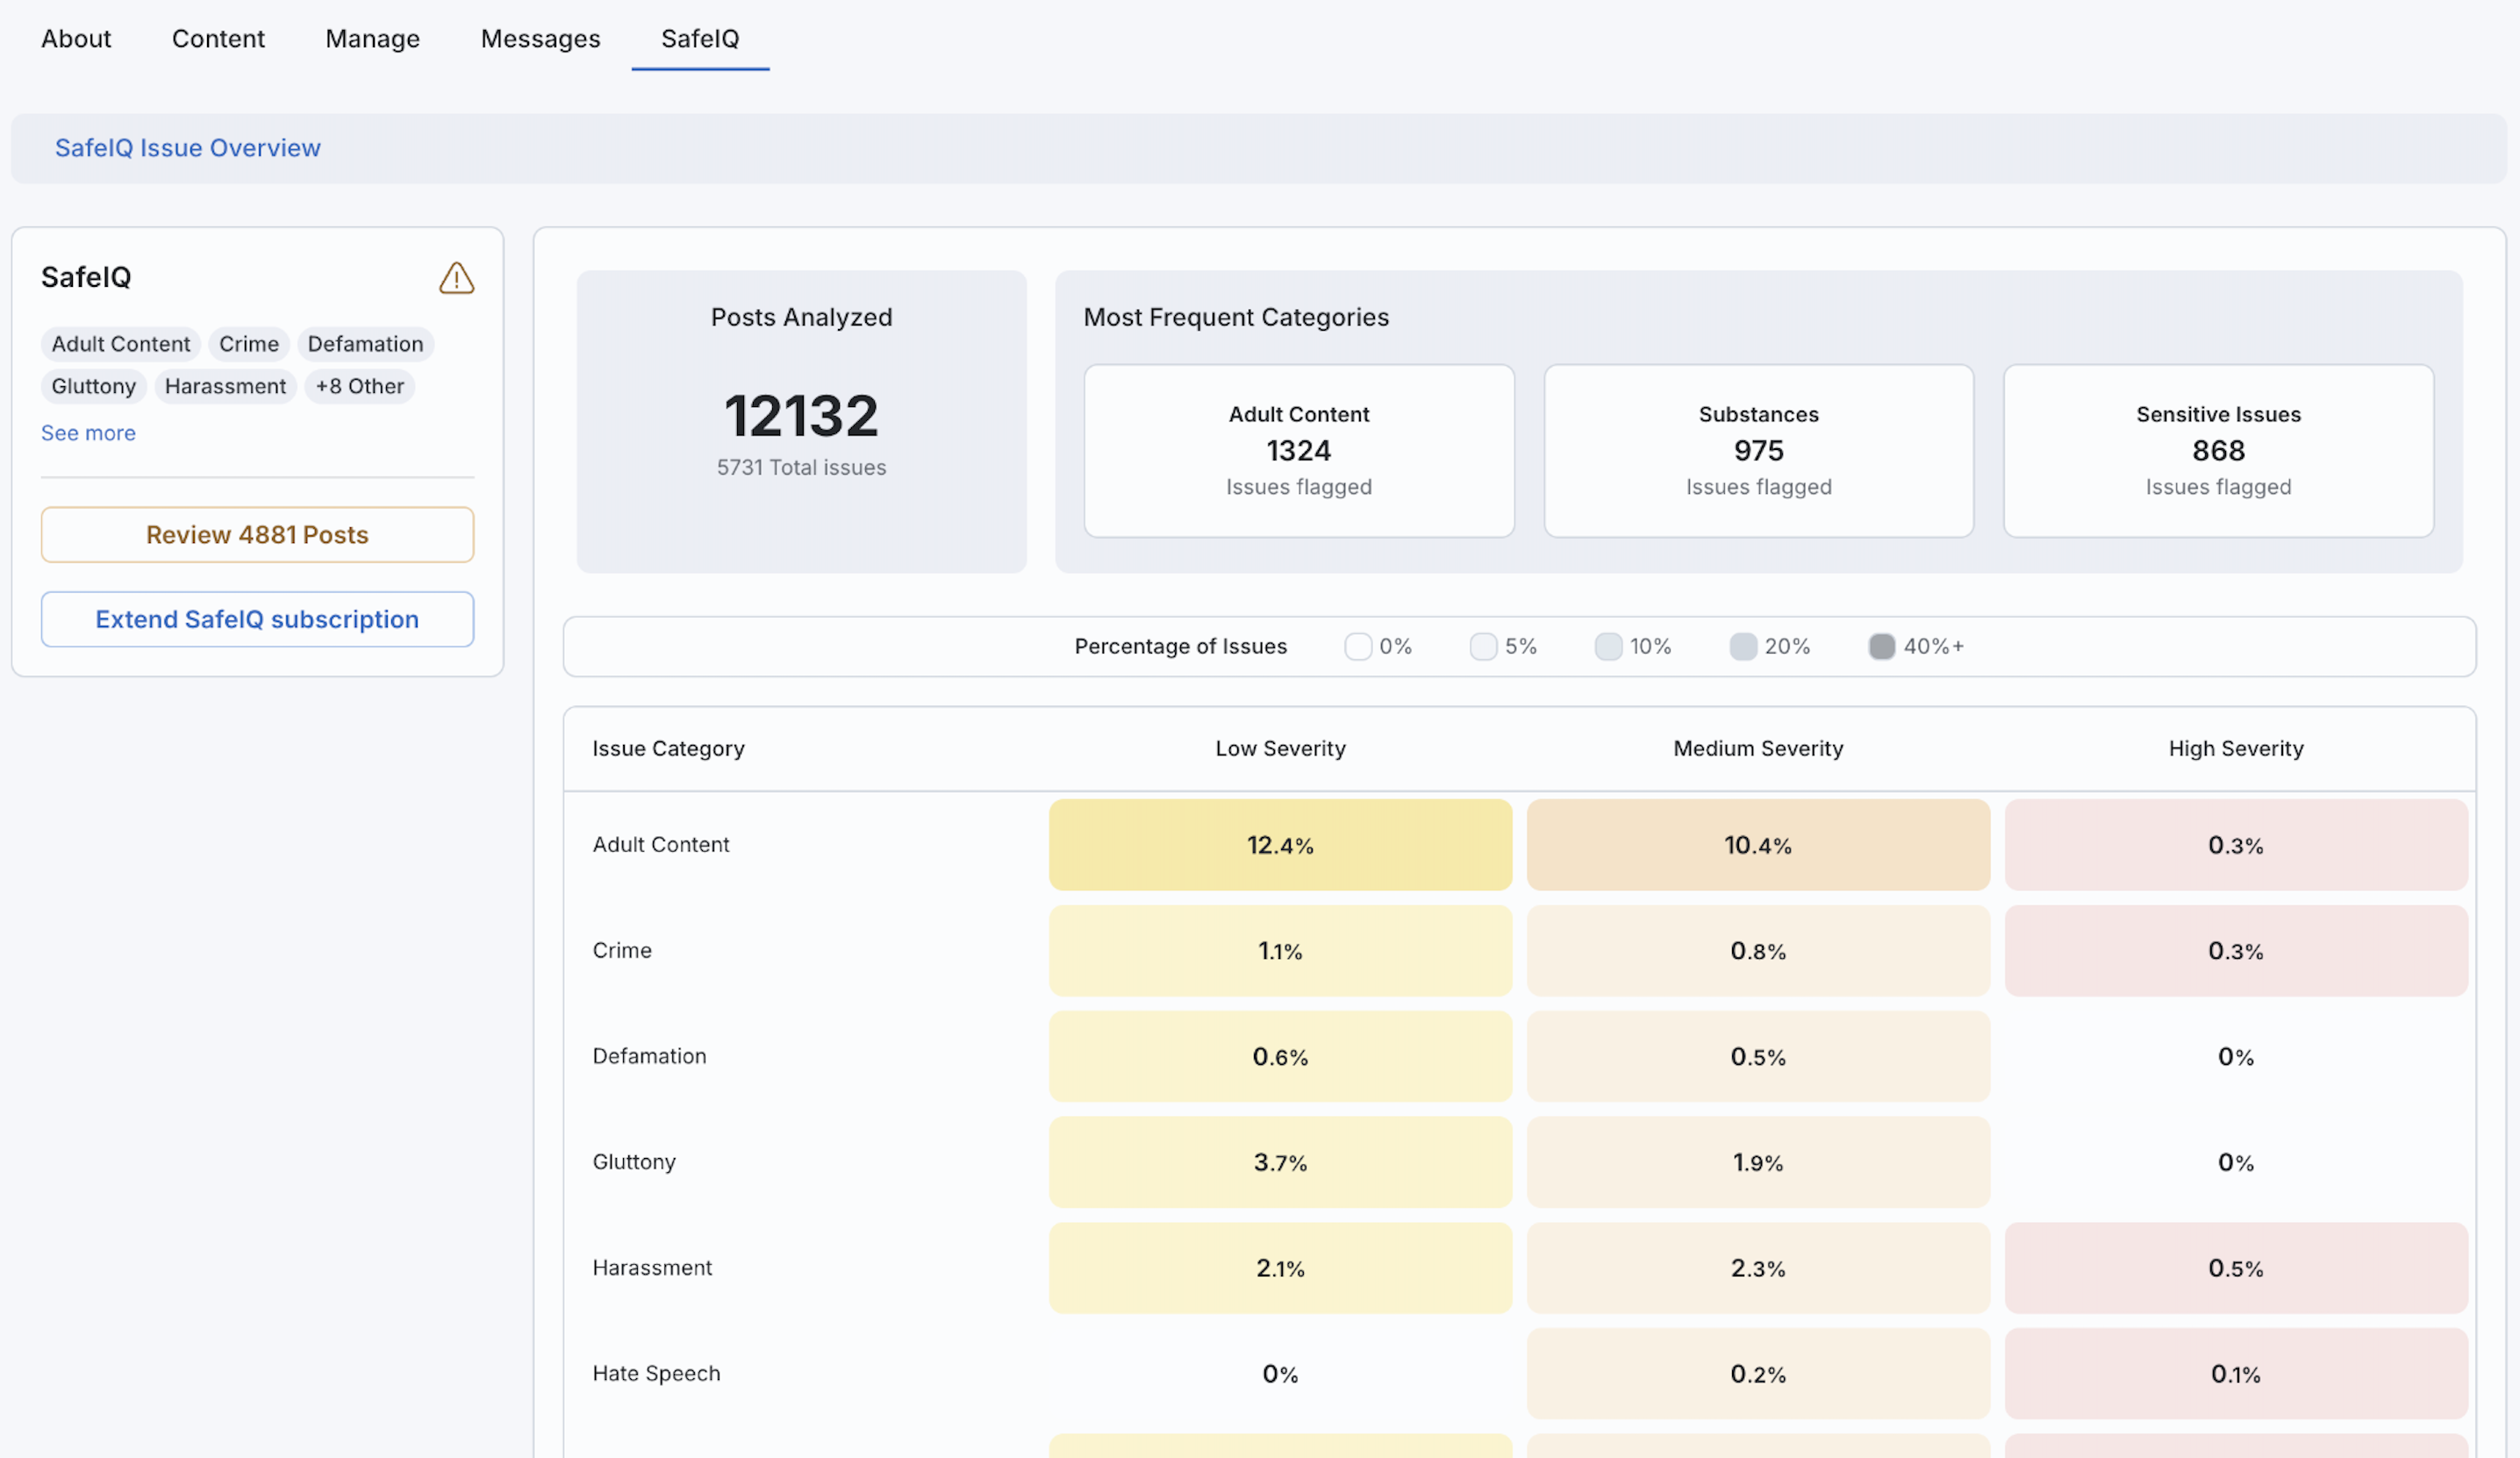2520x1458 pixels.
Task: Click Gluttony medium severity 1.9% cell
Action: tap(1758, 1163)
